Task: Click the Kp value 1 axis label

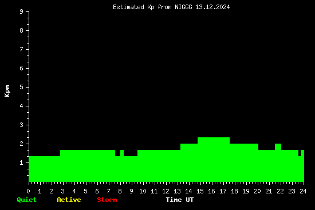Action: [22, 163]
